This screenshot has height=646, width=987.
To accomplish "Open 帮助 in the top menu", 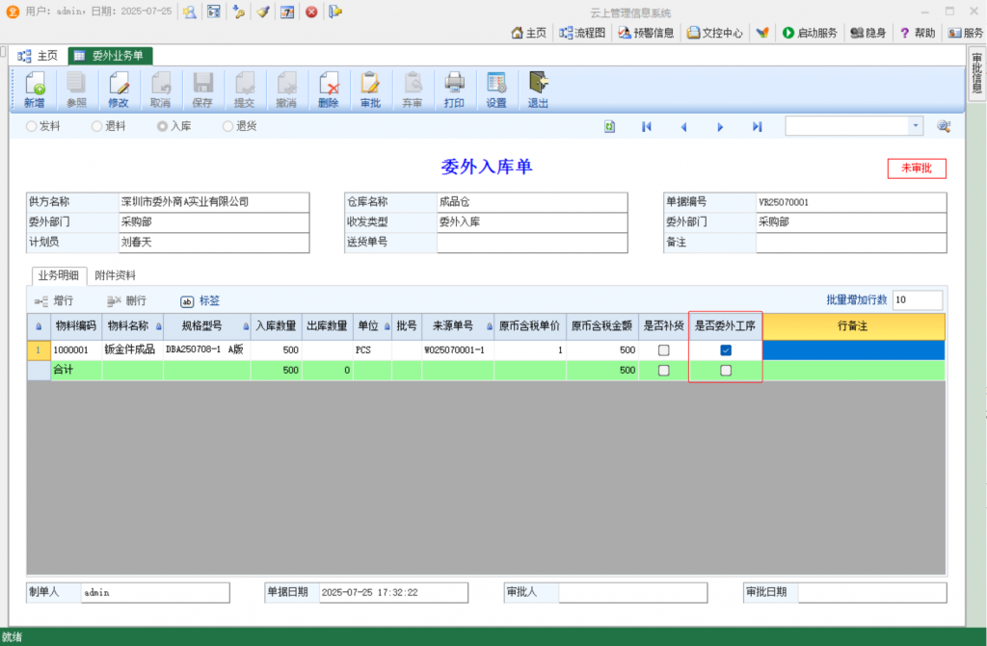I will click(918, 33).
